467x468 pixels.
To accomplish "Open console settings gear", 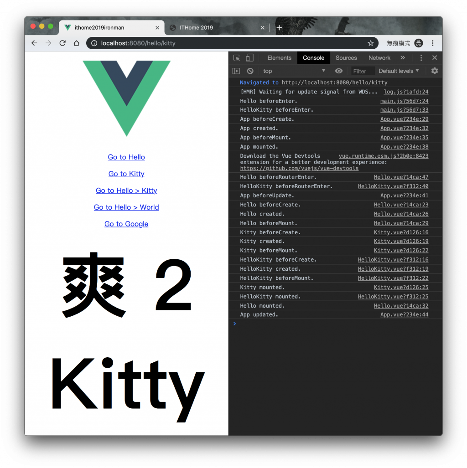I will 435,71.
